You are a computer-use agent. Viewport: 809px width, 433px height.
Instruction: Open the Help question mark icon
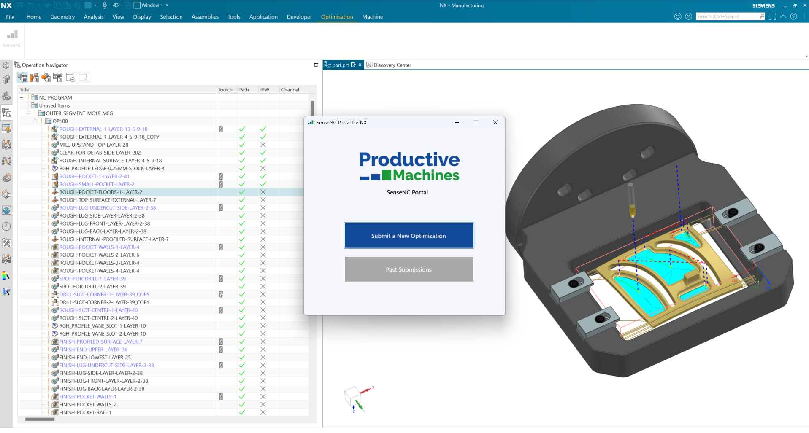coord(794,16)
